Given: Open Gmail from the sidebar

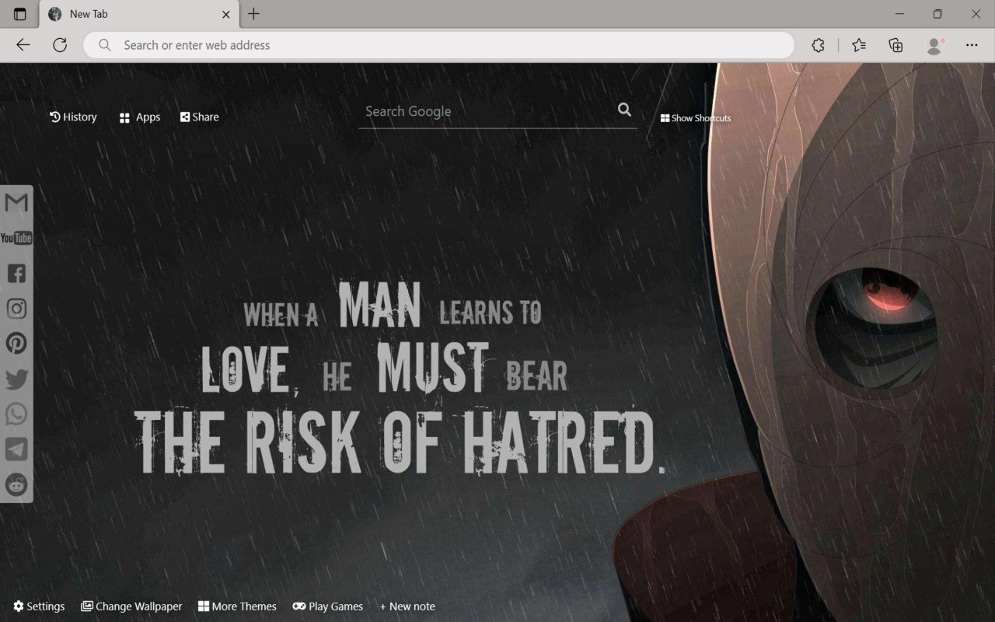Looking at the screenshot, I should coord(16,203).
